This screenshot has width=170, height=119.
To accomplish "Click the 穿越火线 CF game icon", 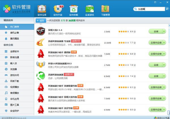I will [x=41, y=31].
